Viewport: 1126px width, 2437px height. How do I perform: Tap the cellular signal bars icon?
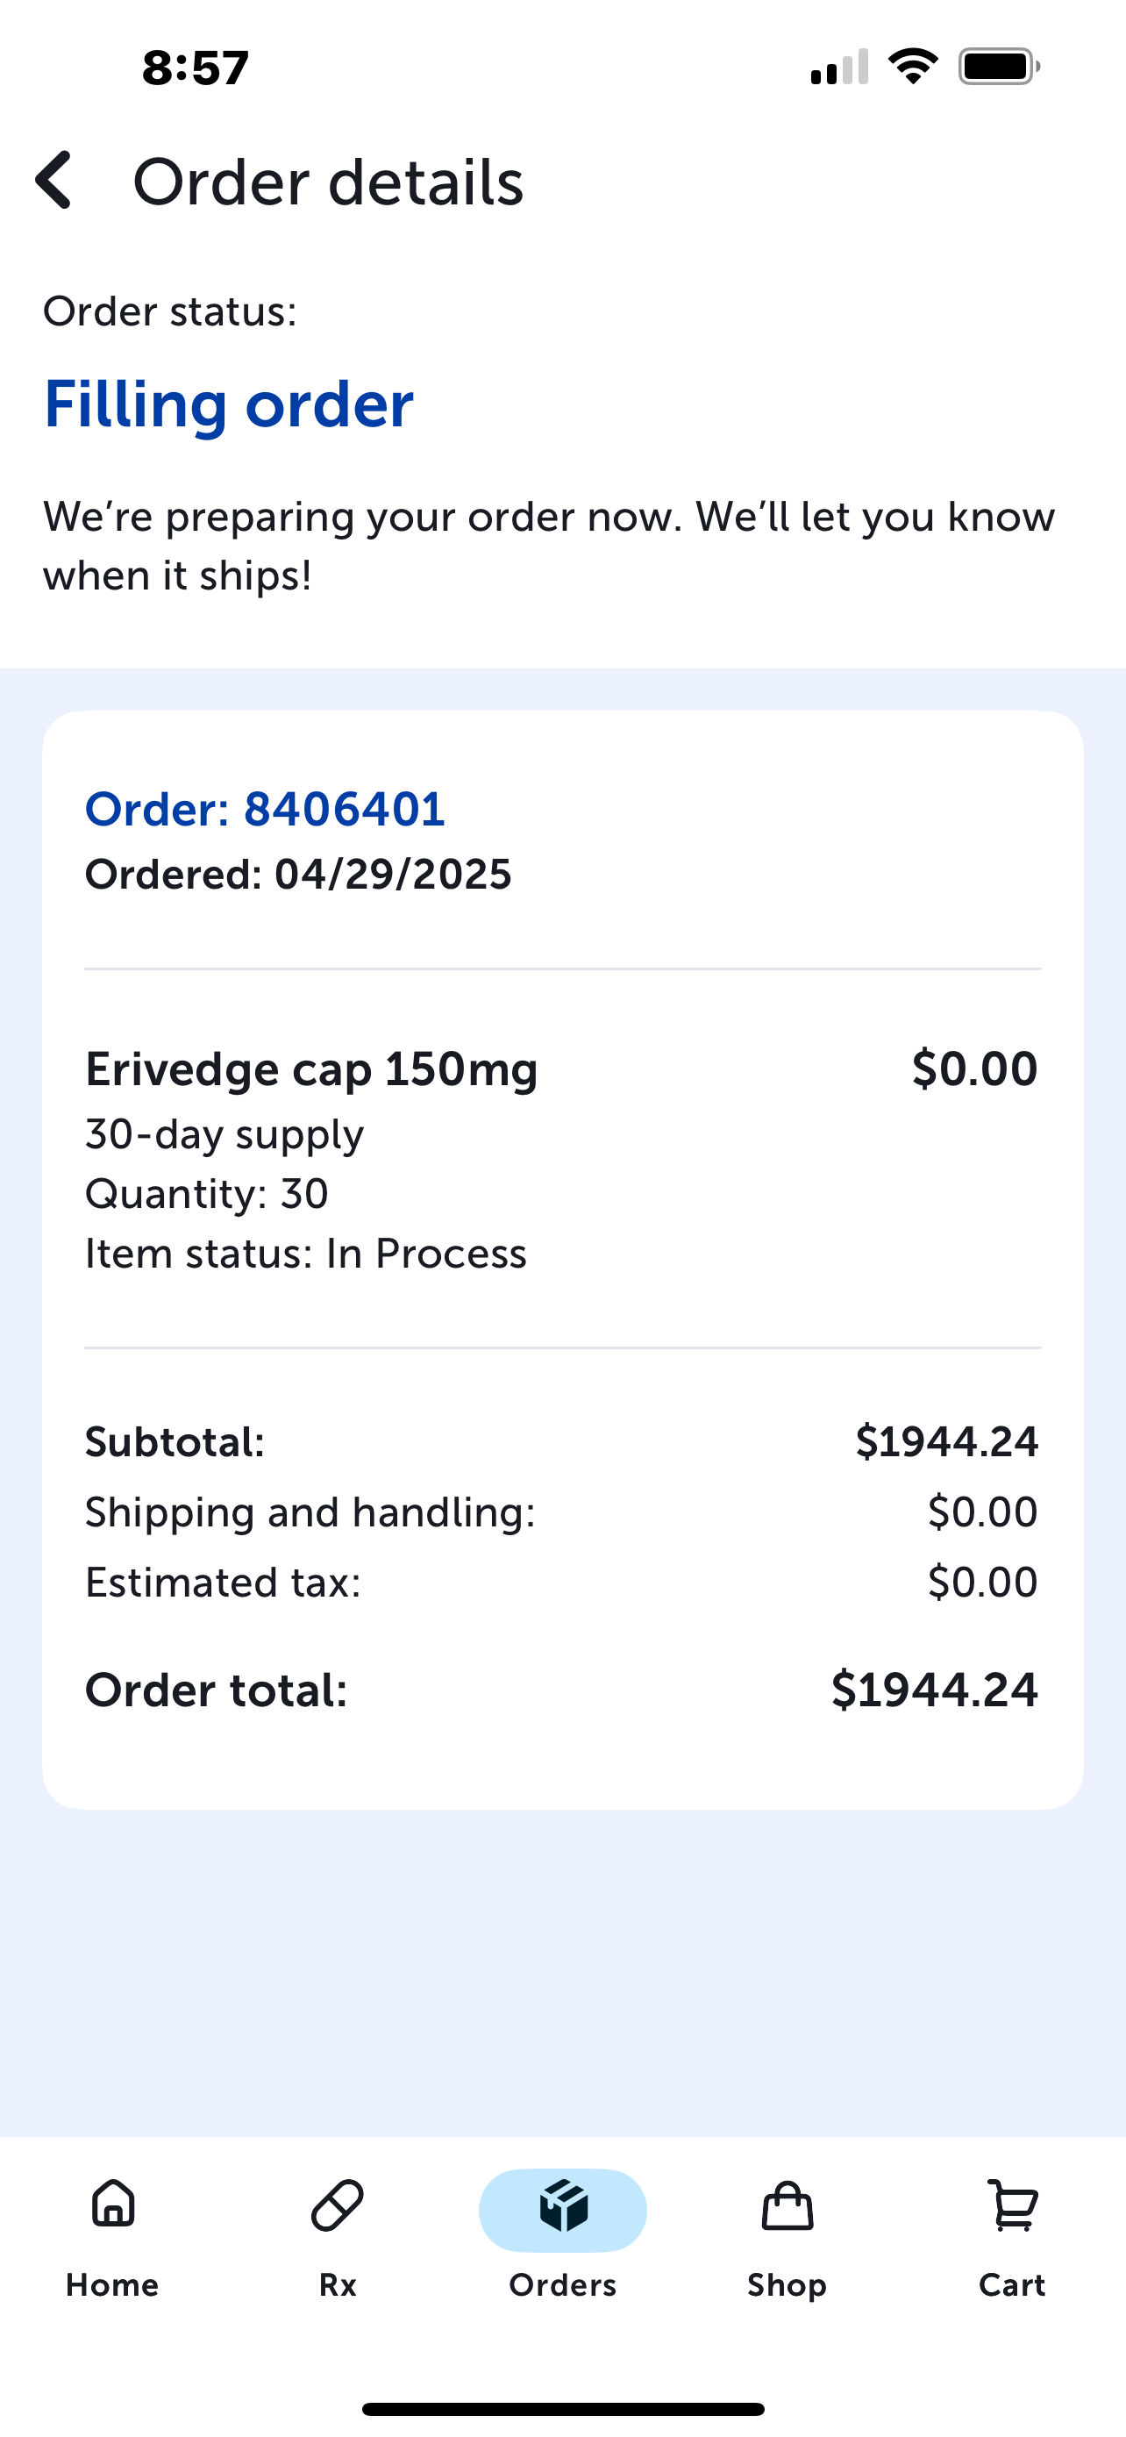[x=838, y=68]
